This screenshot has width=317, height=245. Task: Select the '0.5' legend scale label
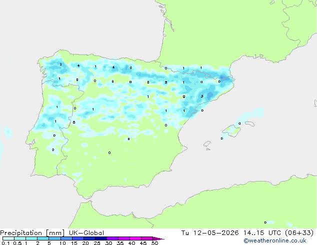pos(17,243)
